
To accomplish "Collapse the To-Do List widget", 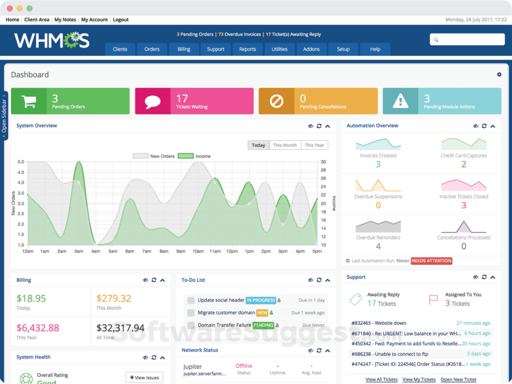I will (x=327, y=280).
